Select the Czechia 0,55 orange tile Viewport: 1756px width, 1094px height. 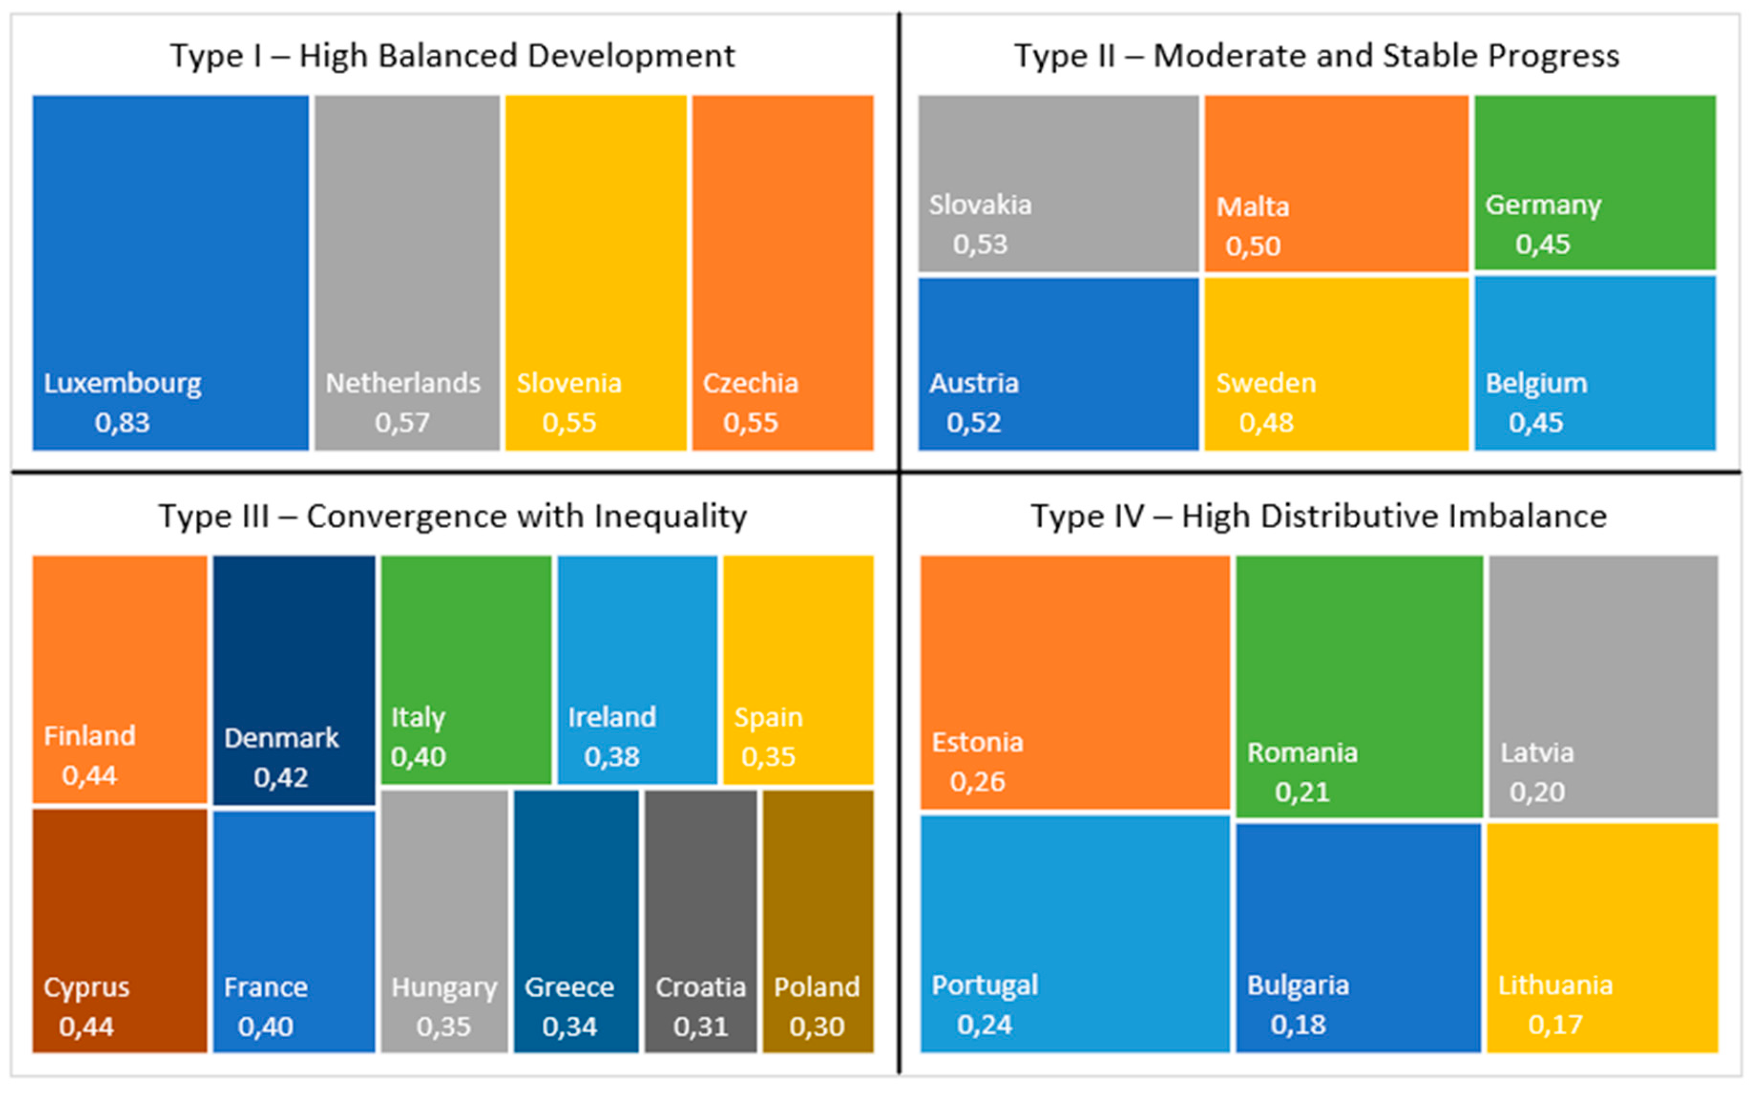(x=783, y=272)
